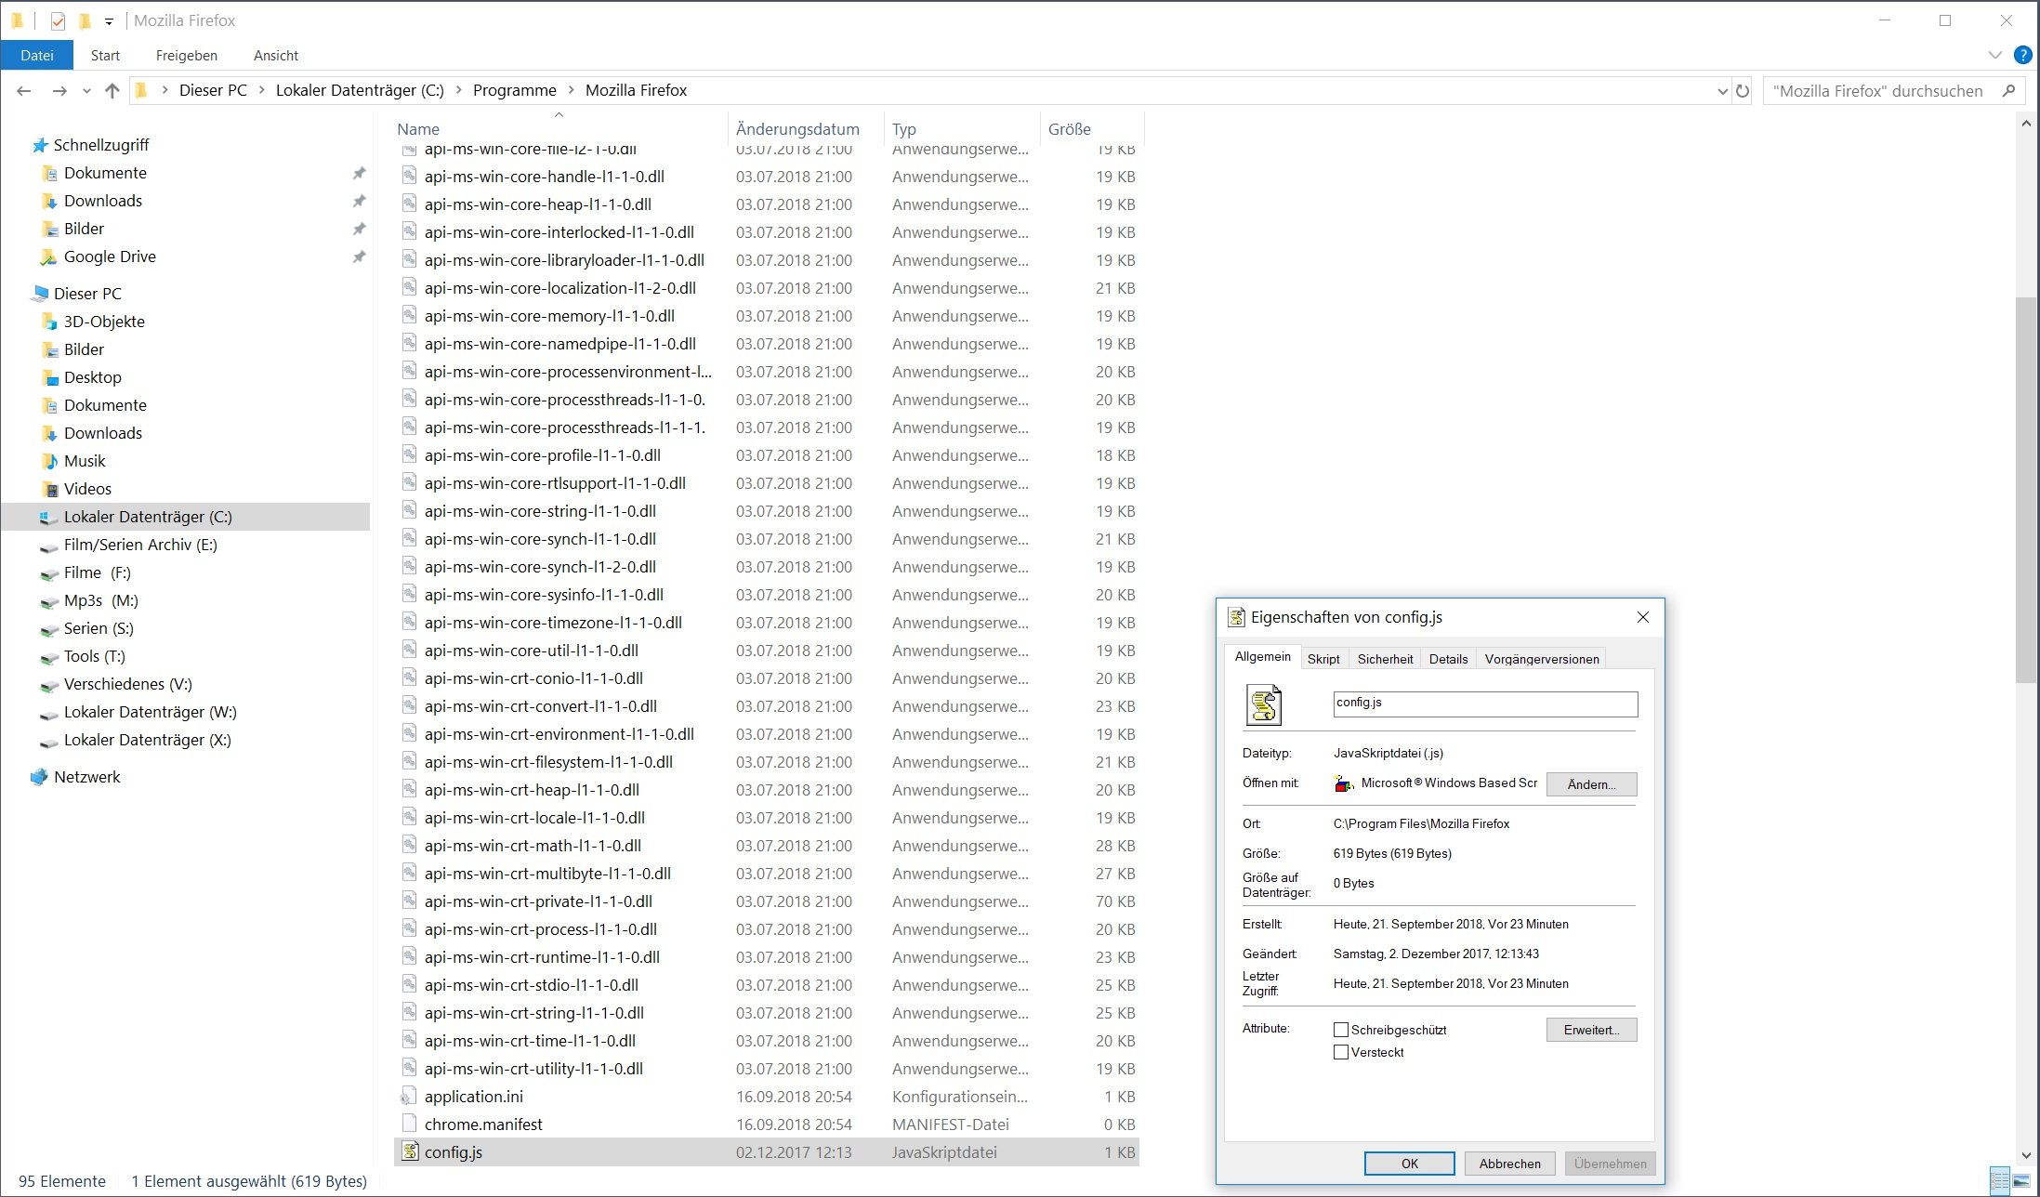Select the config.js file icon

click(x=410, y=1151)
